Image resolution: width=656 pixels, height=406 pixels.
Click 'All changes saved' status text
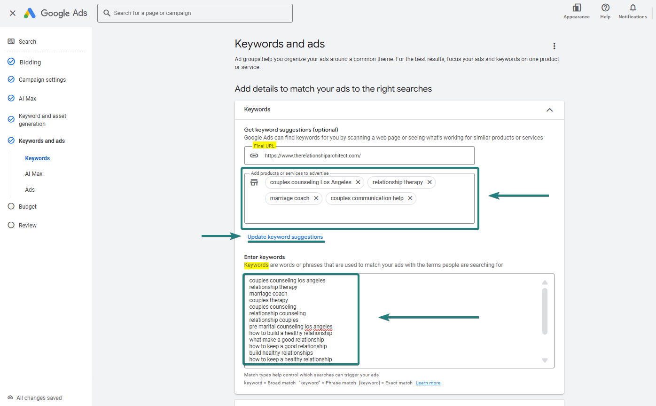(x=39, y=398)
